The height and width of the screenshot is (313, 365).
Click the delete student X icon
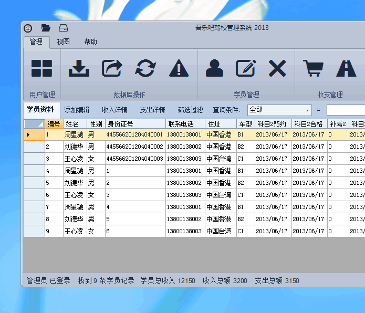(277, 68)
